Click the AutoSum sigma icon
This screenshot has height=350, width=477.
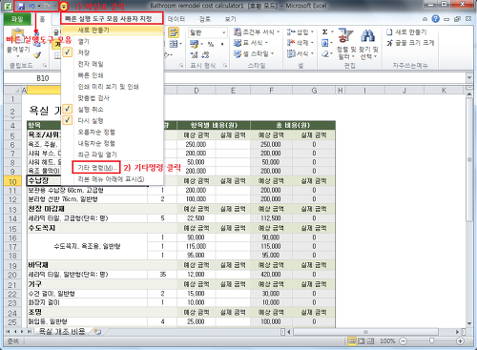coord(324,31)
